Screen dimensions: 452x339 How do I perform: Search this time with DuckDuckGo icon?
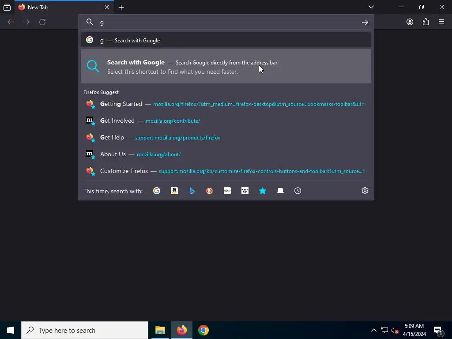point(210,191)
